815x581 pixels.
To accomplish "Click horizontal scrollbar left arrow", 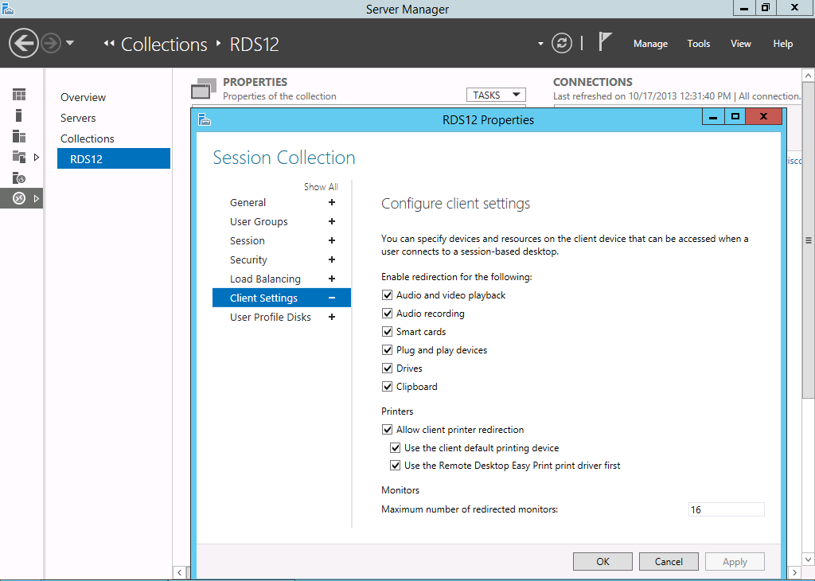I will tap(179, 573).
